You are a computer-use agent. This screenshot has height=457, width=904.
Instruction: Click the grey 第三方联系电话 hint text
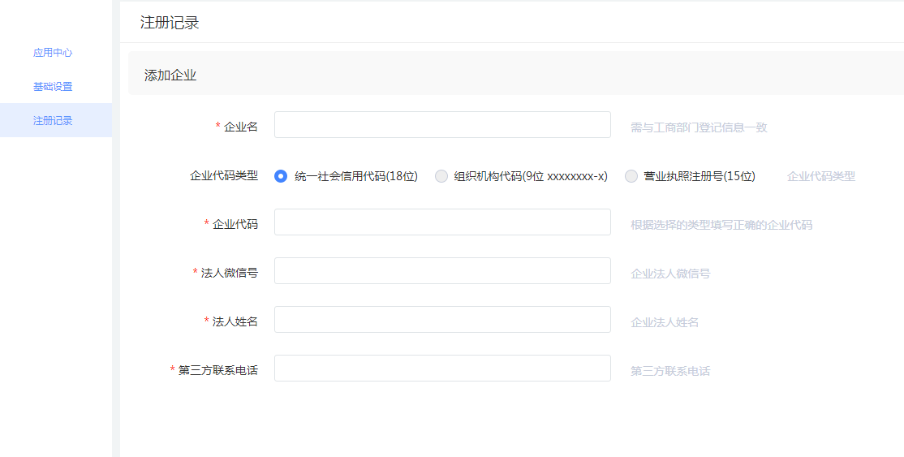pyautogui.click(x=670, y=371)
